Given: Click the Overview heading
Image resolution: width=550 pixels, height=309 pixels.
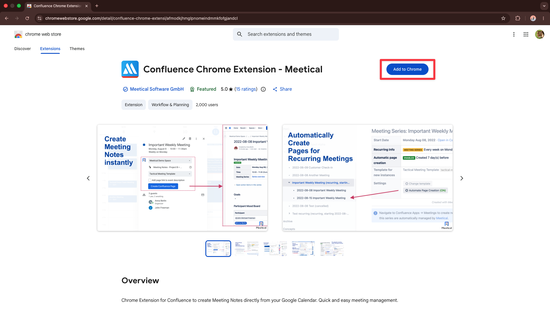Looking at the screenshot, I should pyautogui.click(x=140, y=280).
